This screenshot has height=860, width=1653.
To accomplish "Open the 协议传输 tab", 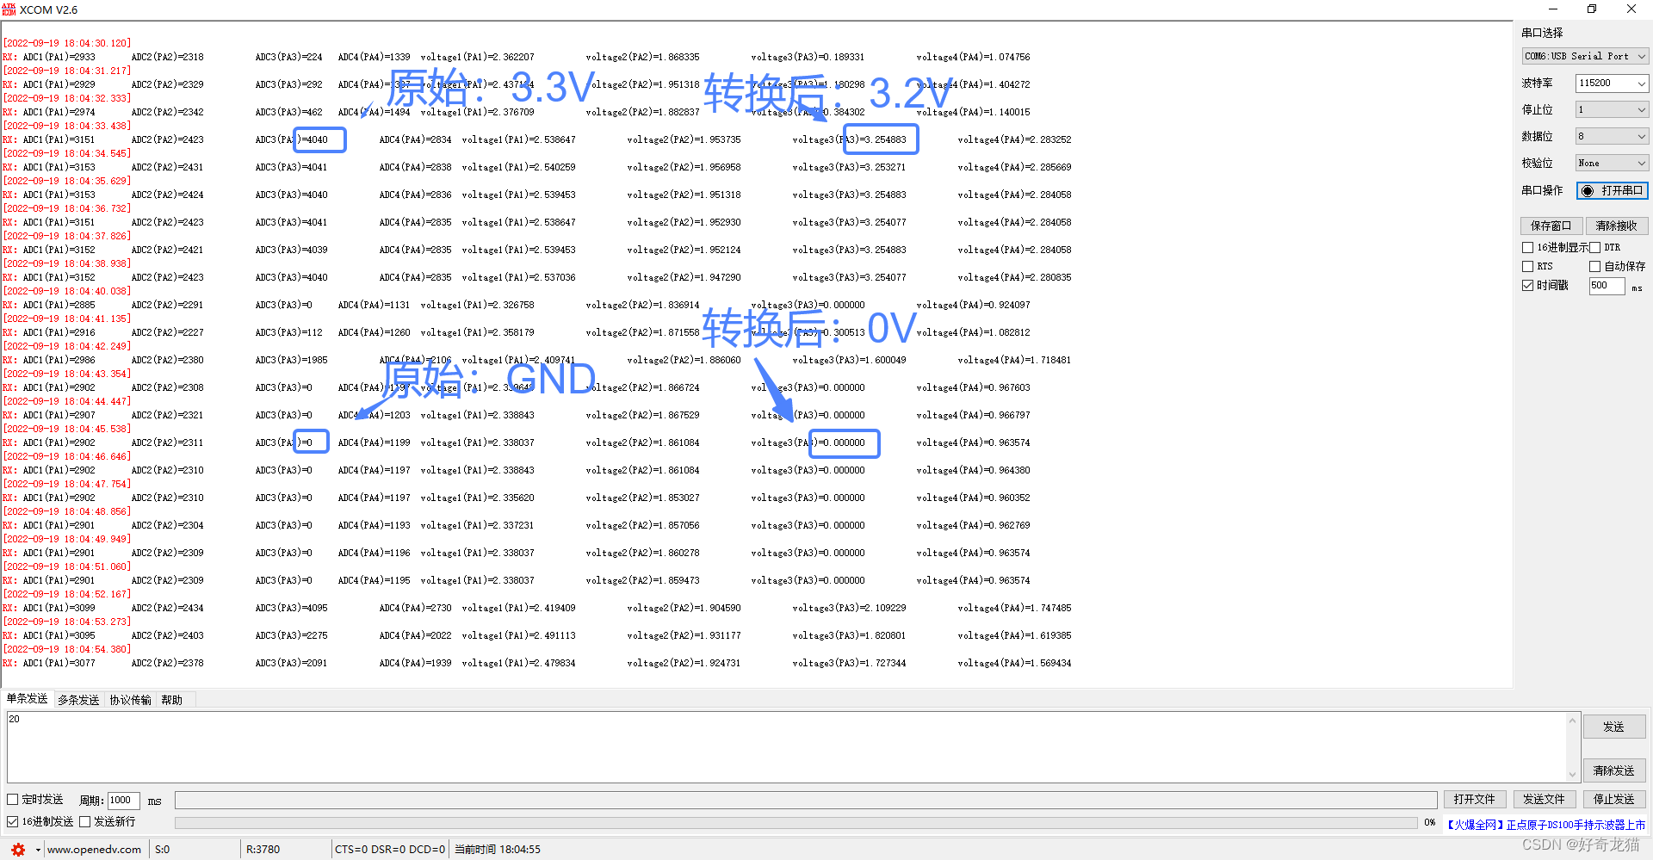I will (130, 700).
